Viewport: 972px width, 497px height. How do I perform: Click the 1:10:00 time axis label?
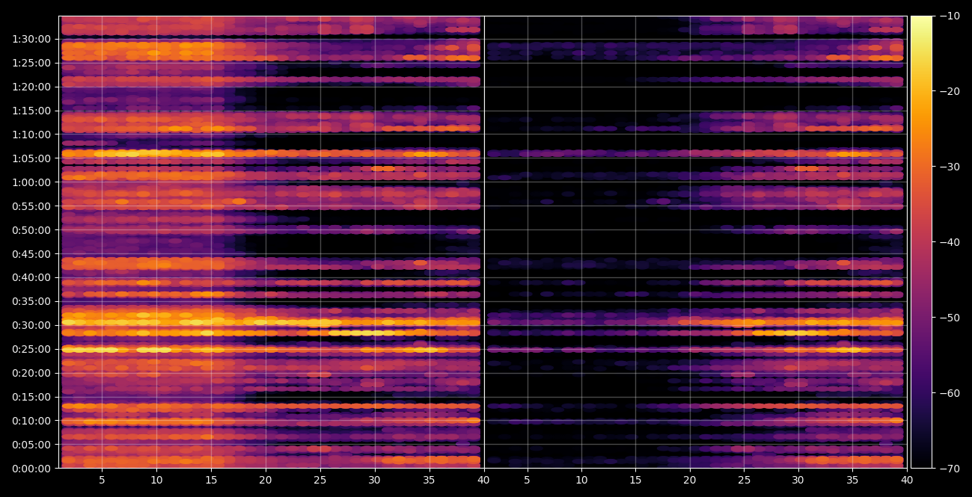[31, 135]
